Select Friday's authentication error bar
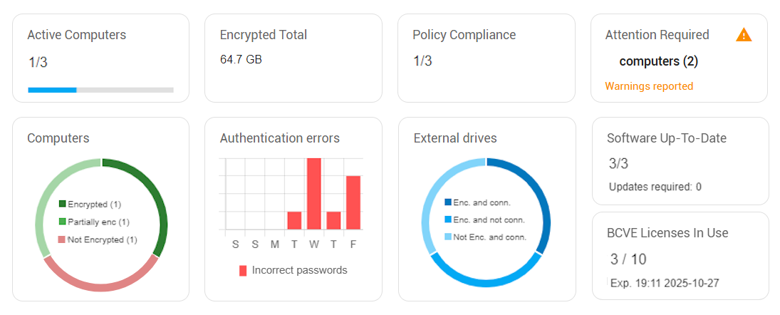Screen dimensions: 780x315 point(353,202)
